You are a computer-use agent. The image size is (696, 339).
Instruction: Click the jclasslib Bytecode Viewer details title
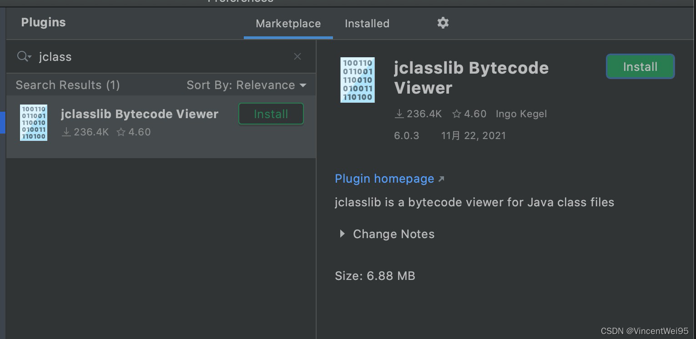pos(471,78)
